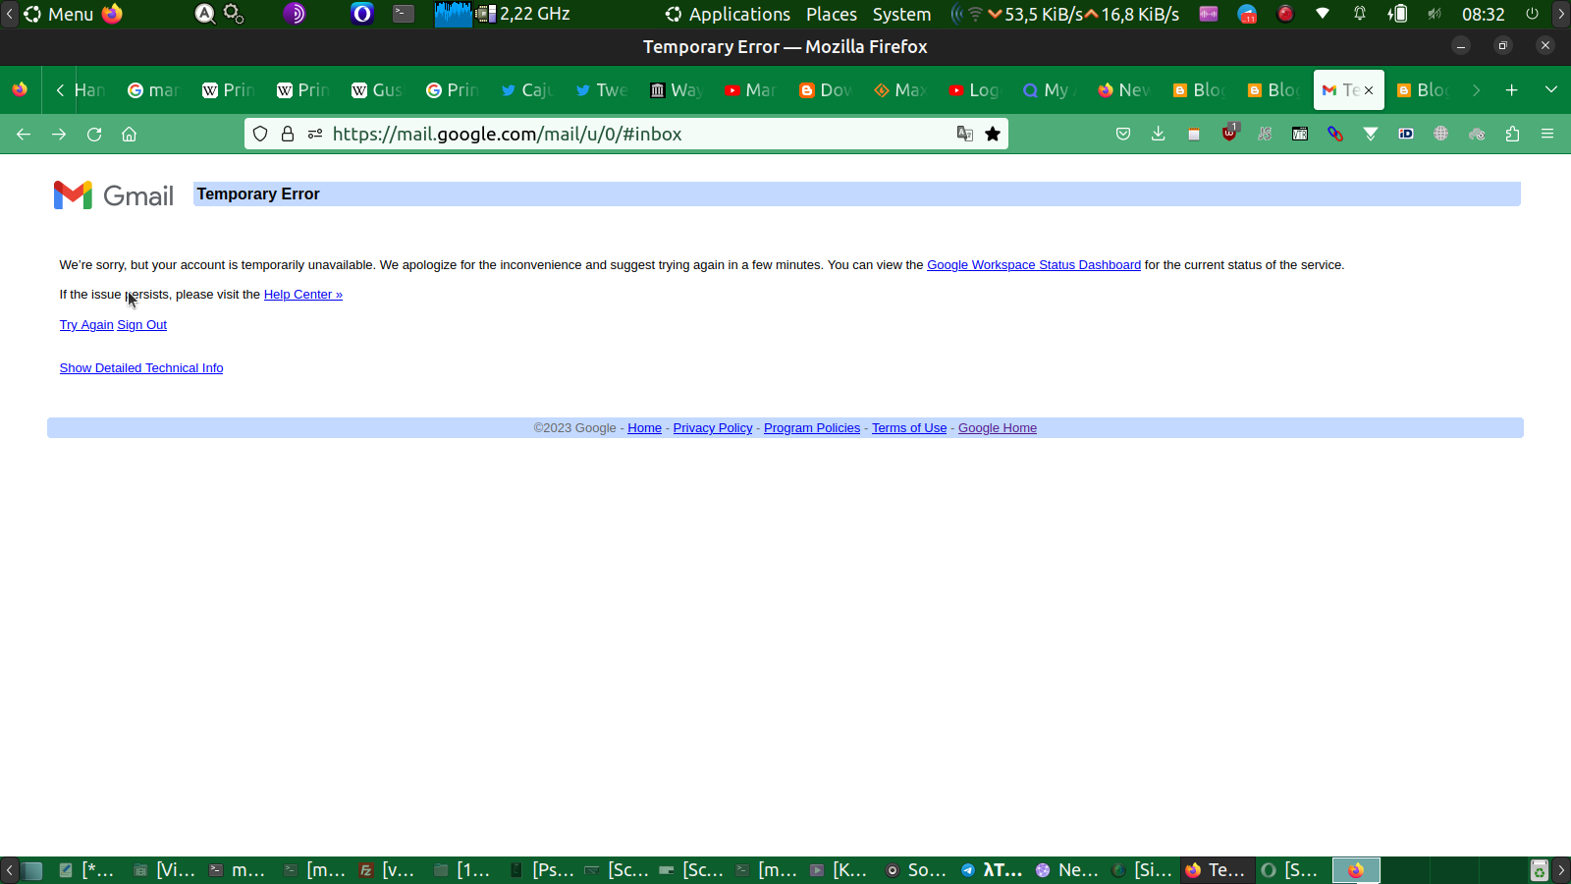Open Google Workspace Status Dashboard link

[1033, 265]
